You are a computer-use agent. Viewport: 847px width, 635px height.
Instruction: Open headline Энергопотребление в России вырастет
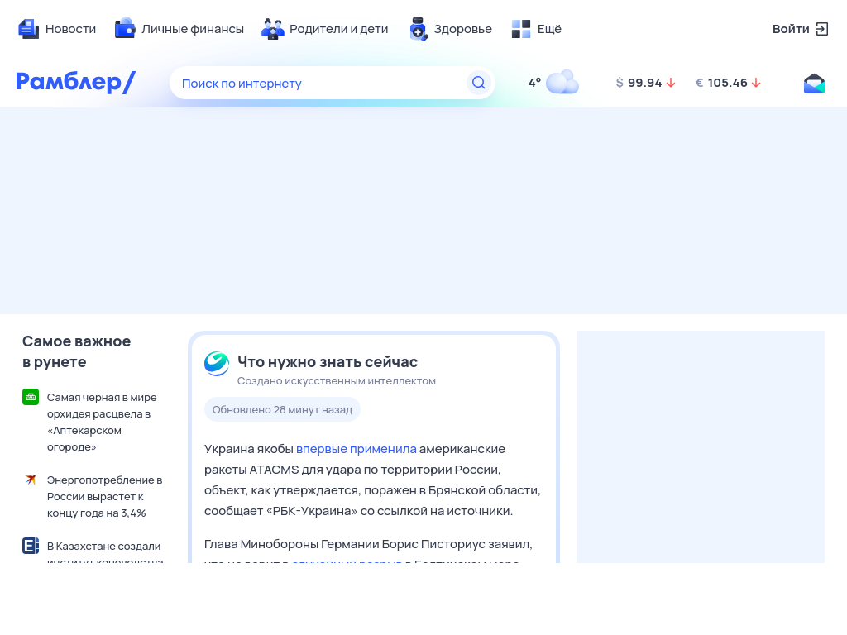(x=105, y=496)
